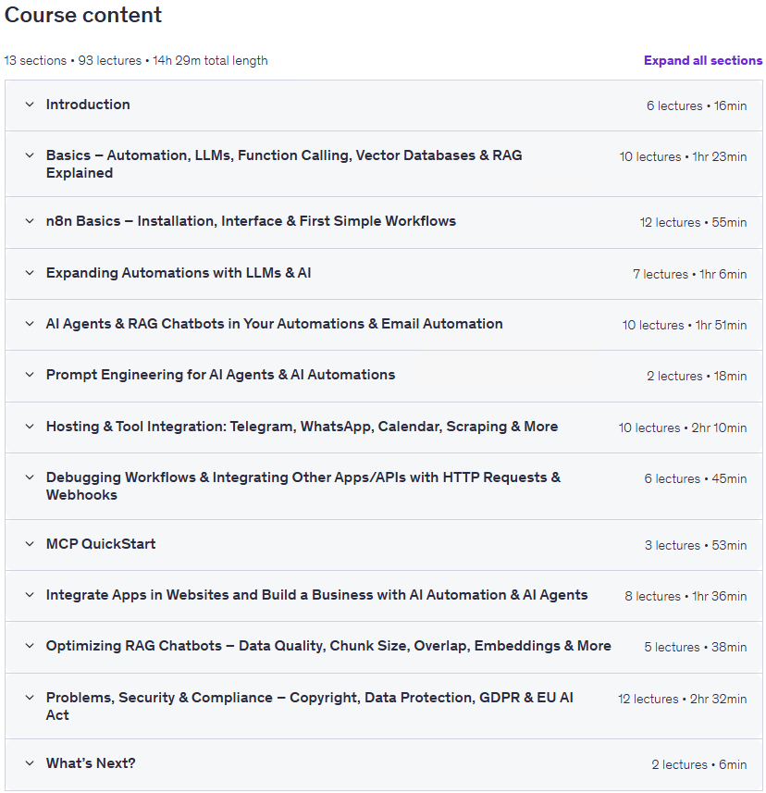
Task: Click "10 lectures • 1hr 51min" label
Action: click(x=685, y=325)
